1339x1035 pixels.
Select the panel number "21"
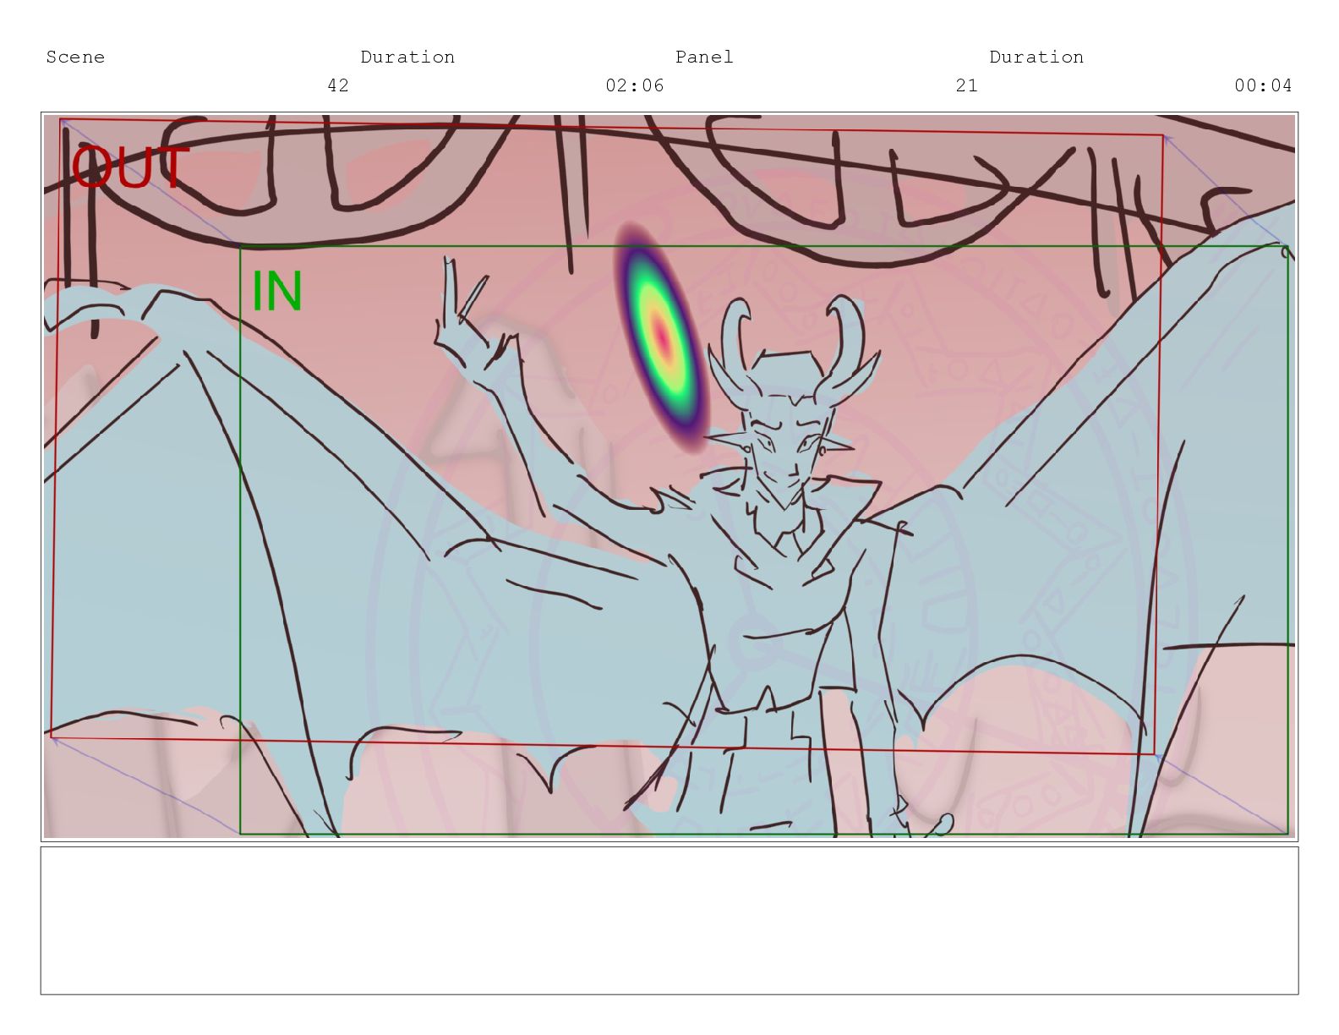point(967,85)
